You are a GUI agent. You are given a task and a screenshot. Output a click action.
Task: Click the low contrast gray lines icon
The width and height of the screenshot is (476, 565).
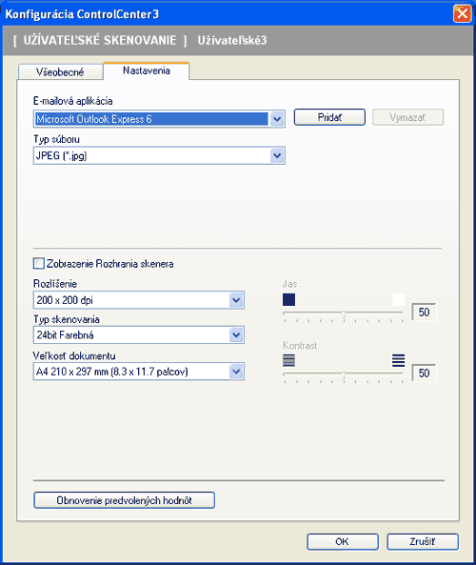[x=288, y=360]
